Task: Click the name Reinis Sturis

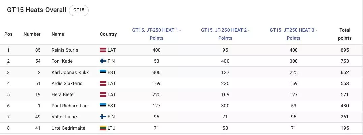Action: pos(65,50)
